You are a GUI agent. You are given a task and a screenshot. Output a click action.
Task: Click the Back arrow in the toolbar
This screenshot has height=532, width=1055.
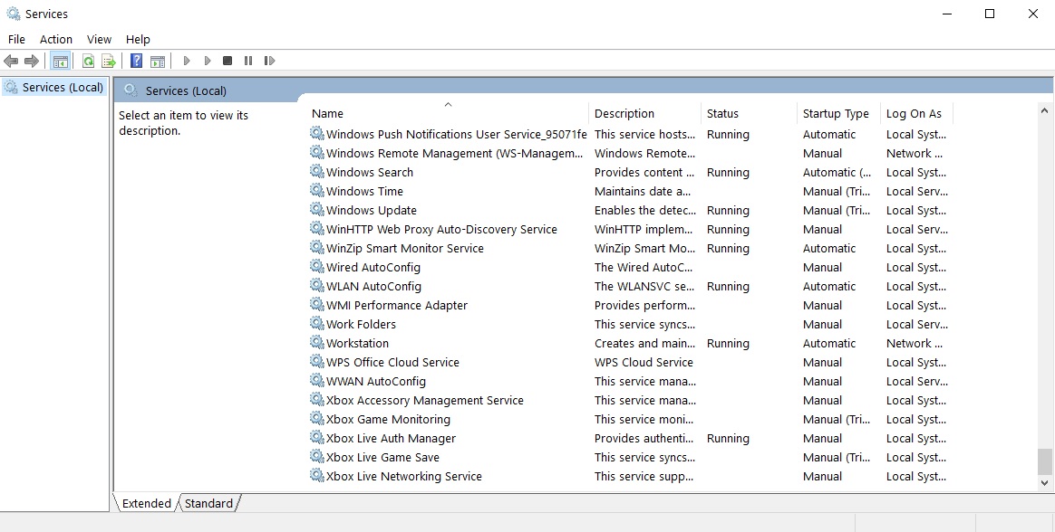11,61
